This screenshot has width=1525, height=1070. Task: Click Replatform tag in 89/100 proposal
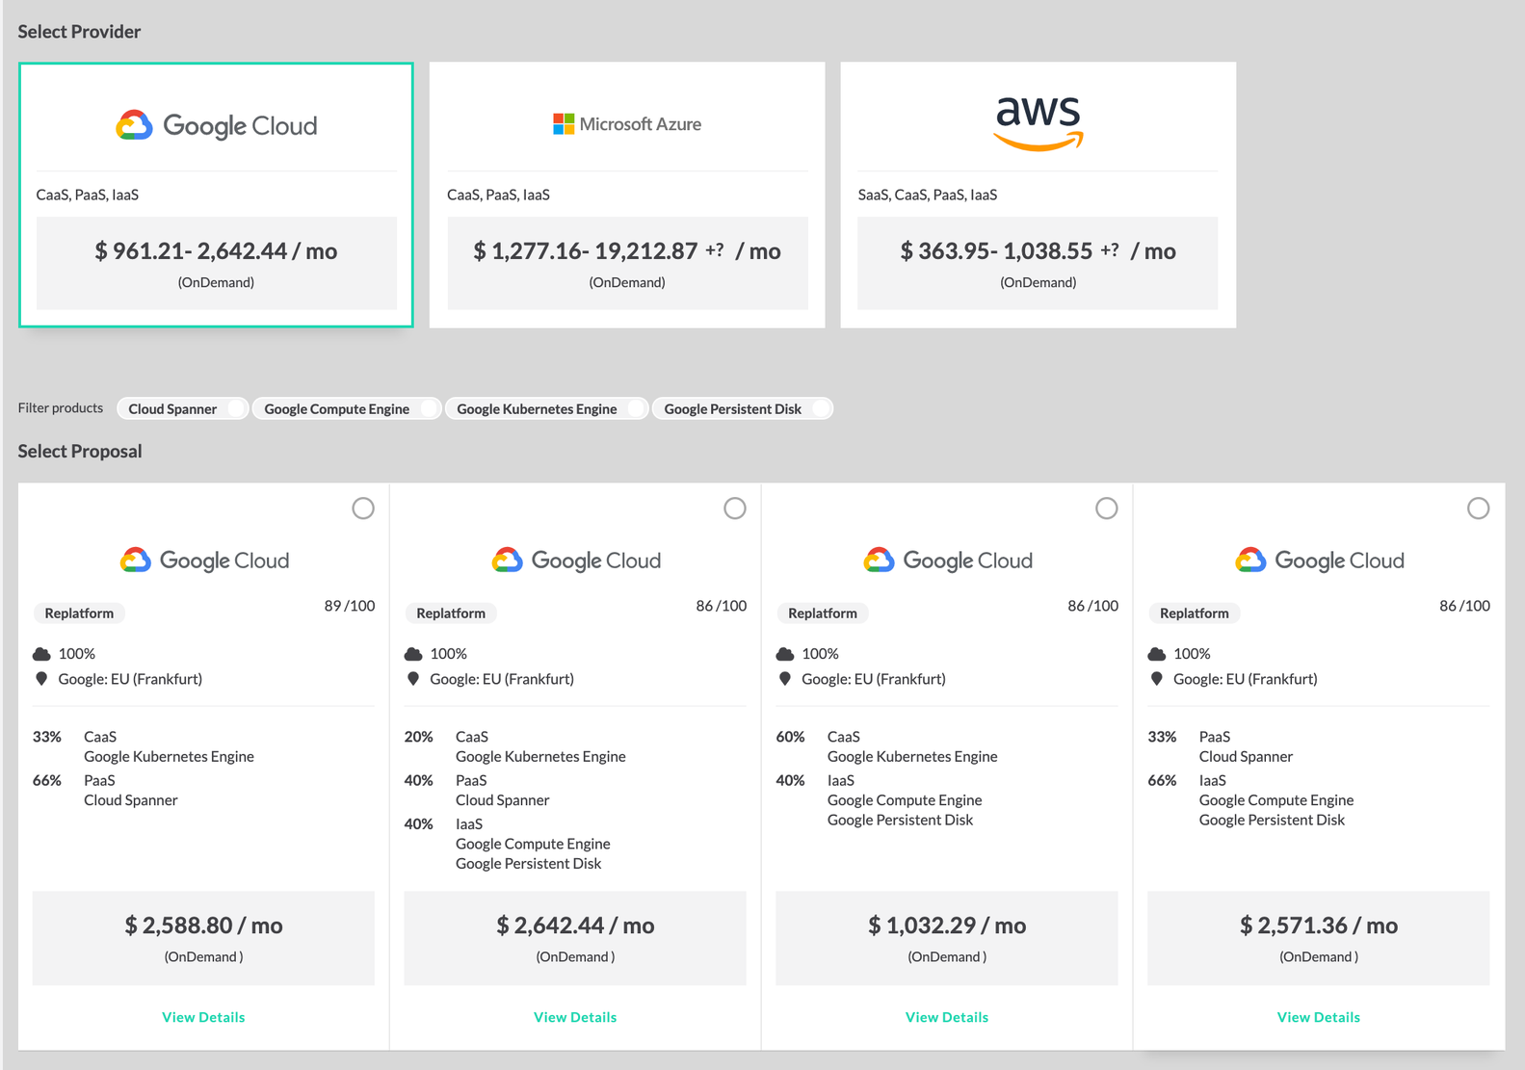(79, 613)
